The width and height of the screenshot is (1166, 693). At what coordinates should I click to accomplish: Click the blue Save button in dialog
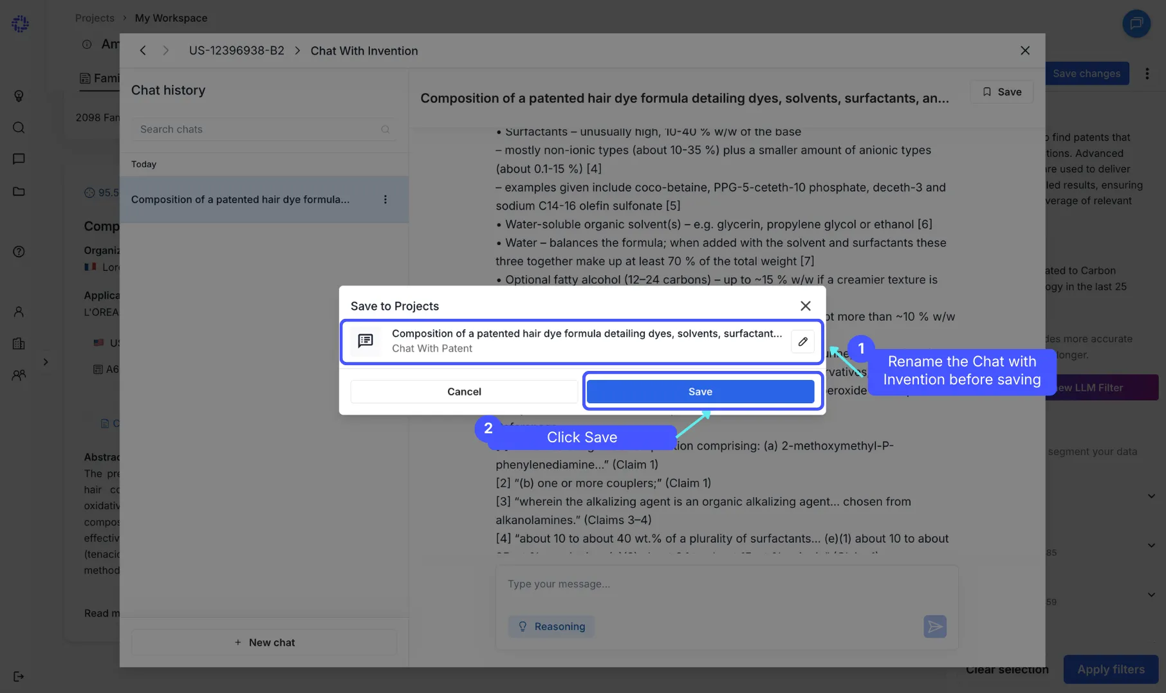[x=700, y=392]
